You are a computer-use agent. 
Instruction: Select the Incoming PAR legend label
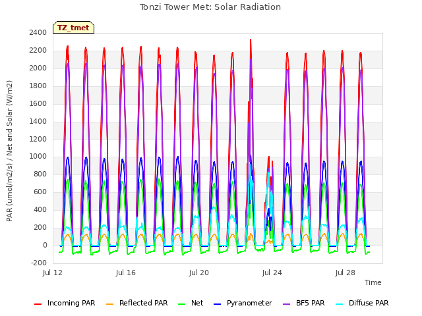pyautogui.click(x=71, y=303)
